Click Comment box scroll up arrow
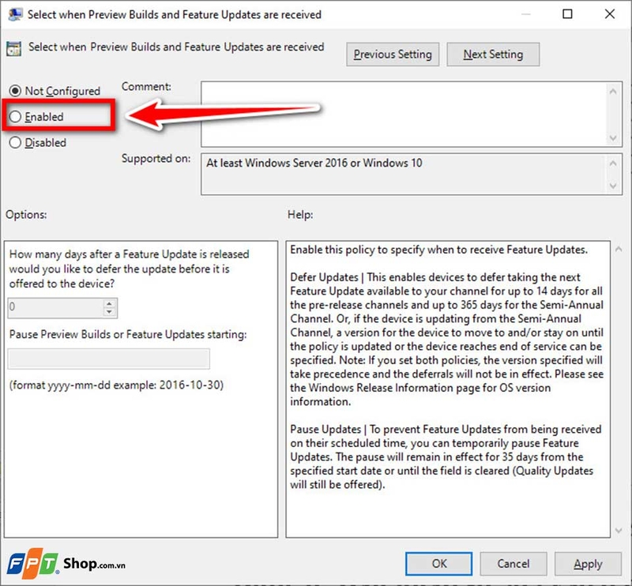Viewport: 632px width, 586px height. (613, 92)
